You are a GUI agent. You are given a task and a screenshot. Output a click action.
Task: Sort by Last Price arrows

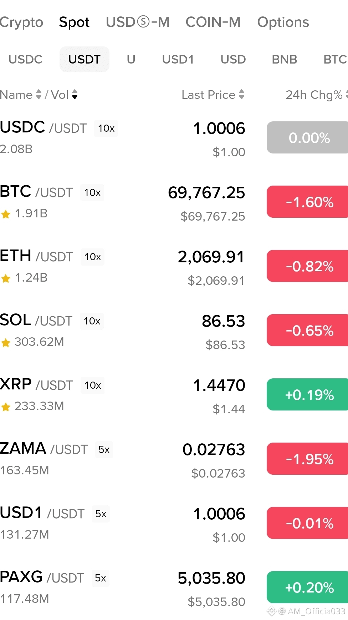242,95
